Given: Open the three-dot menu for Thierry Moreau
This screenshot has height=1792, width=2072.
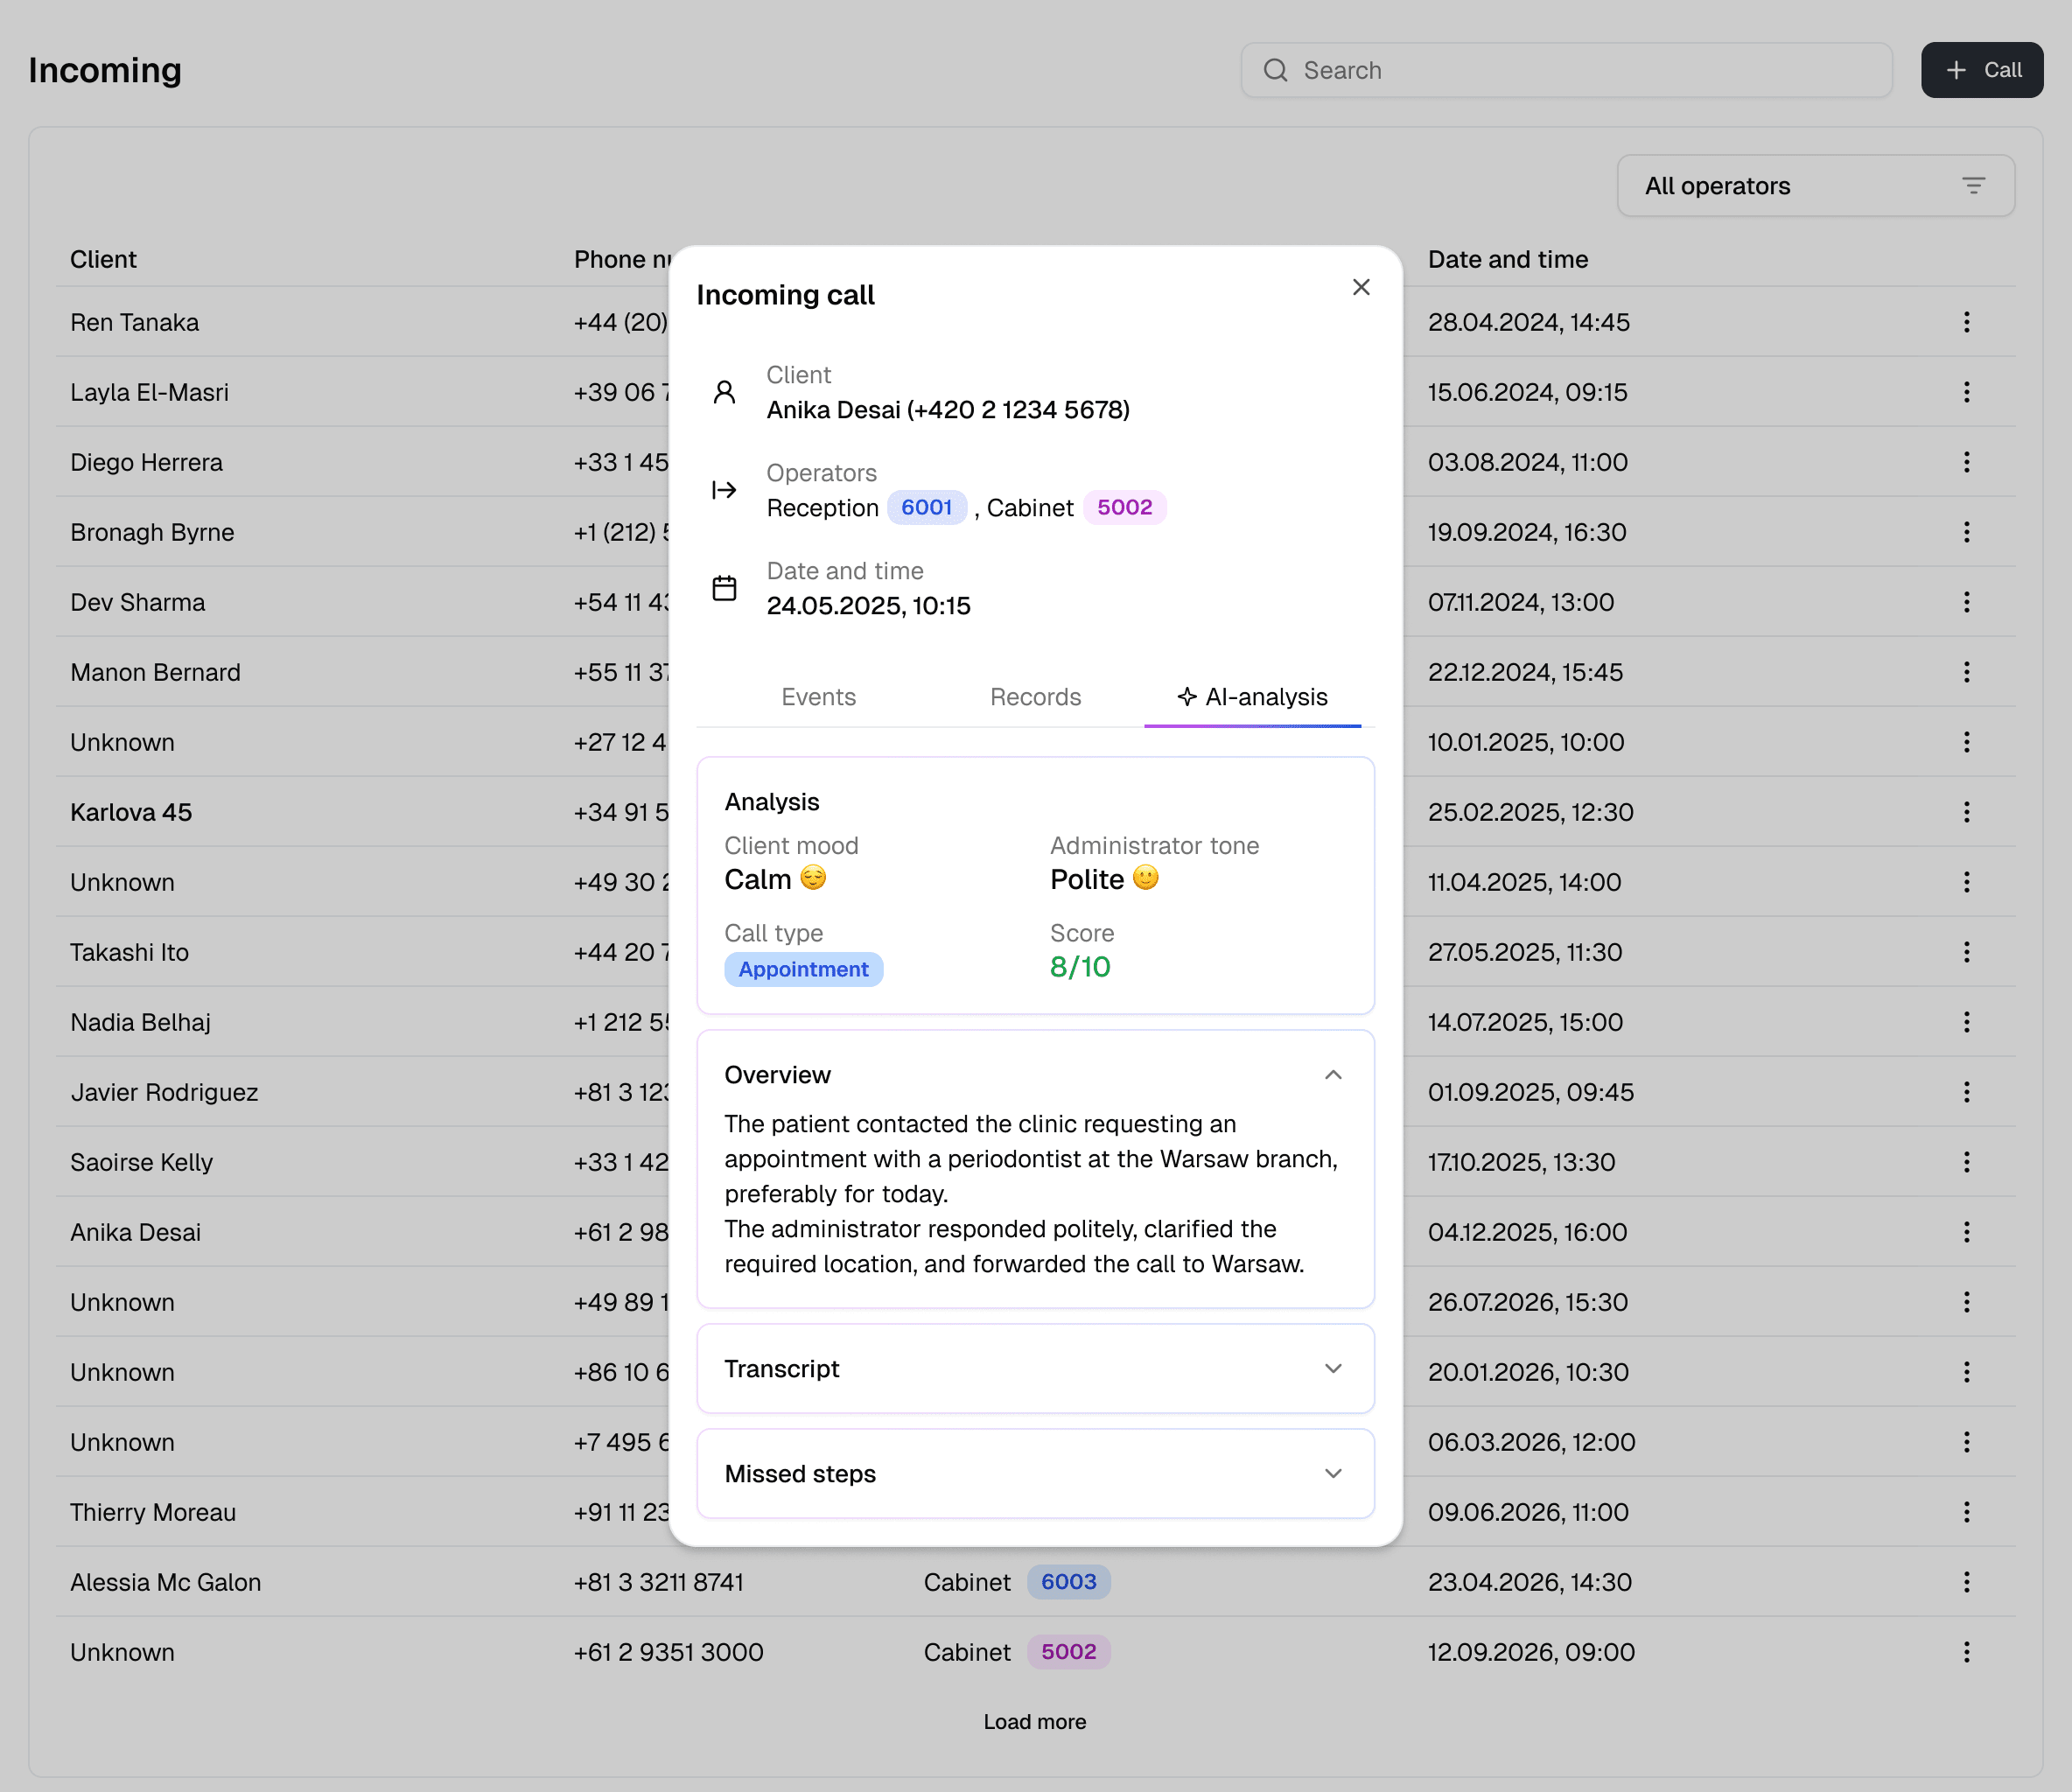Looking at the screenshot, I should pyautogui.click(x=1967, y=1512).
